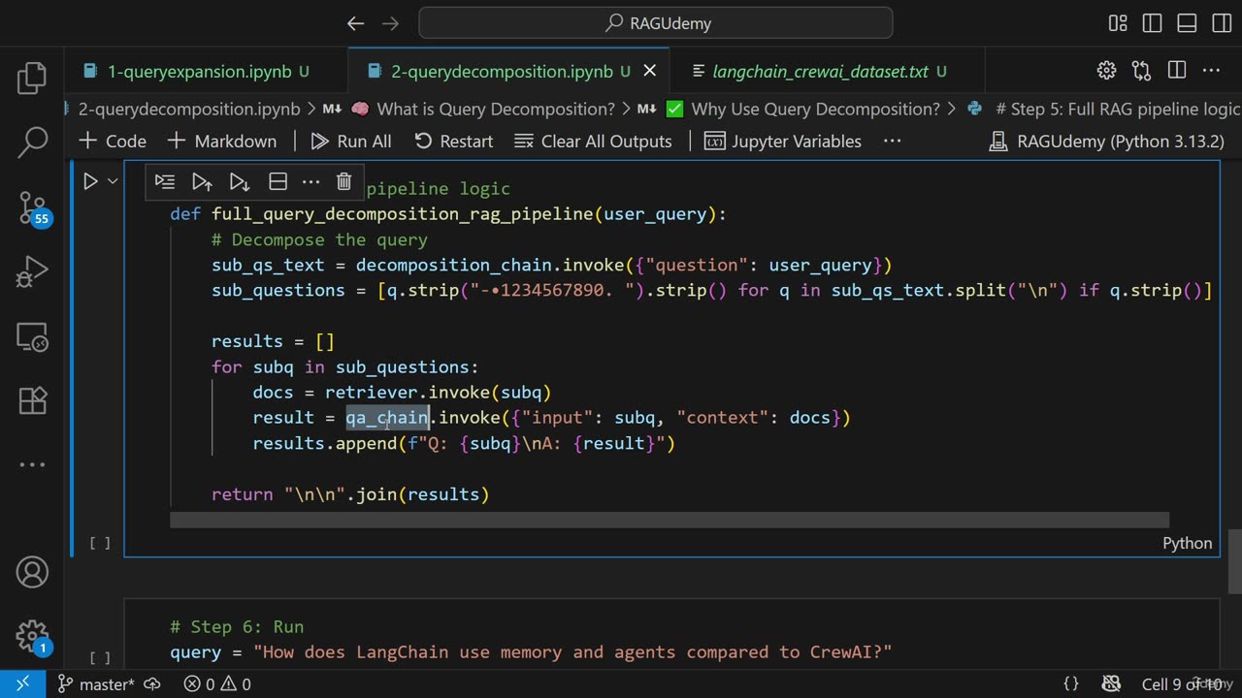Viewport: 1242px width, 698px height.
Task: Switch to the langchain_crewai_dataset.txt tab
Action: pos(820,71)
